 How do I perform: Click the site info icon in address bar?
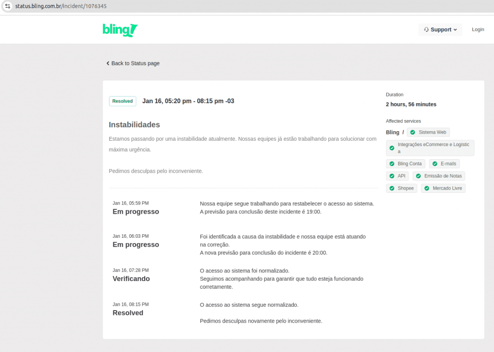7,6
